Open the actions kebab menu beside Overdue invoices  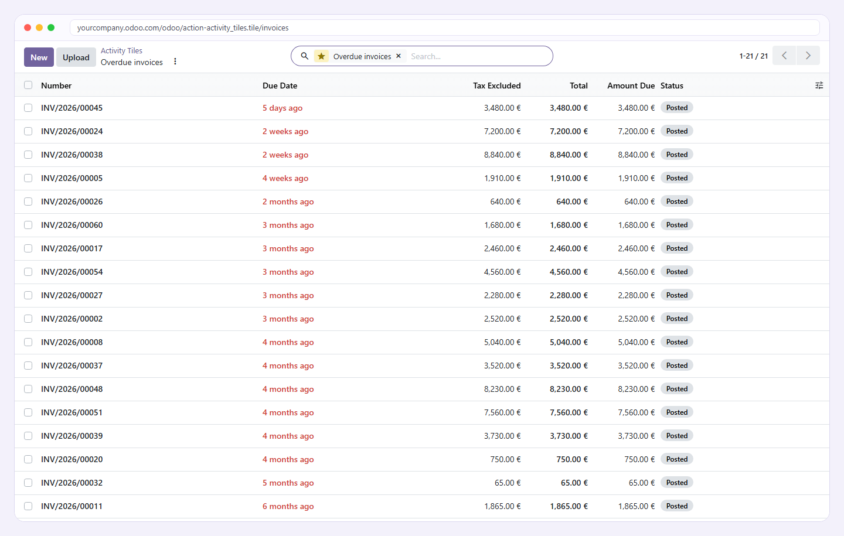pyautogui.click(x=175, y=62)
